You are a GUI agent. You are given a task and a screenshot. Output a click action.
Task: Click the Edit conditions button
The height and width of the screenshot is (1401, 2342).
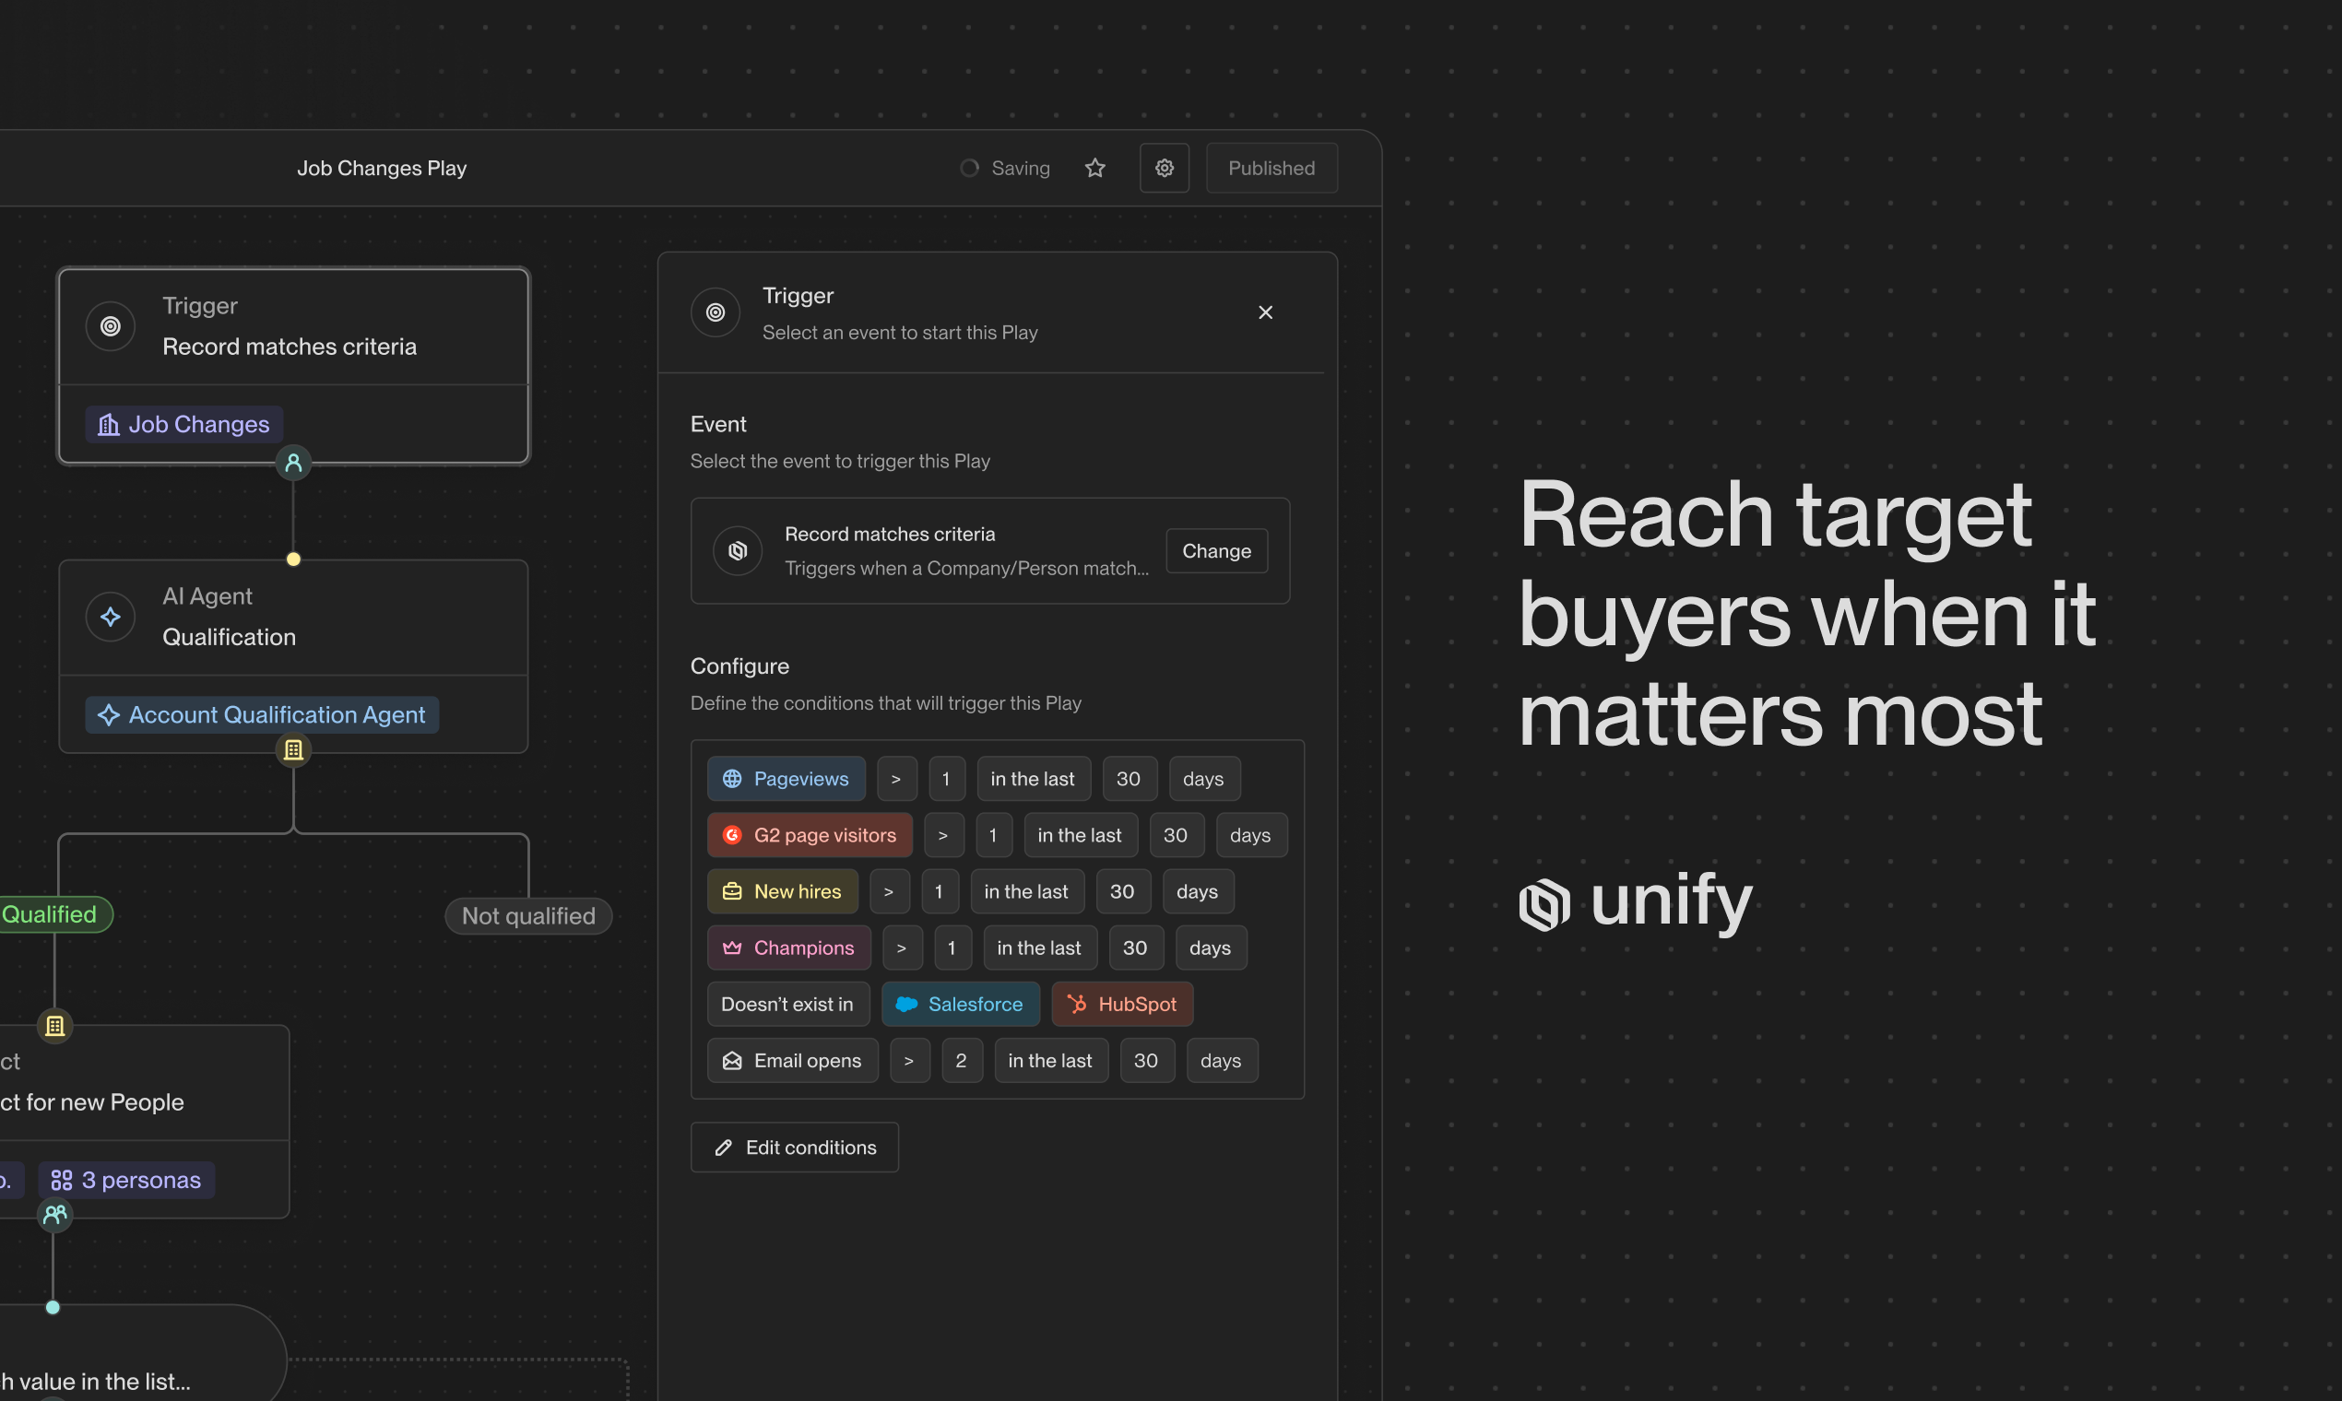pyautogui.click(x=794, y=1147)
